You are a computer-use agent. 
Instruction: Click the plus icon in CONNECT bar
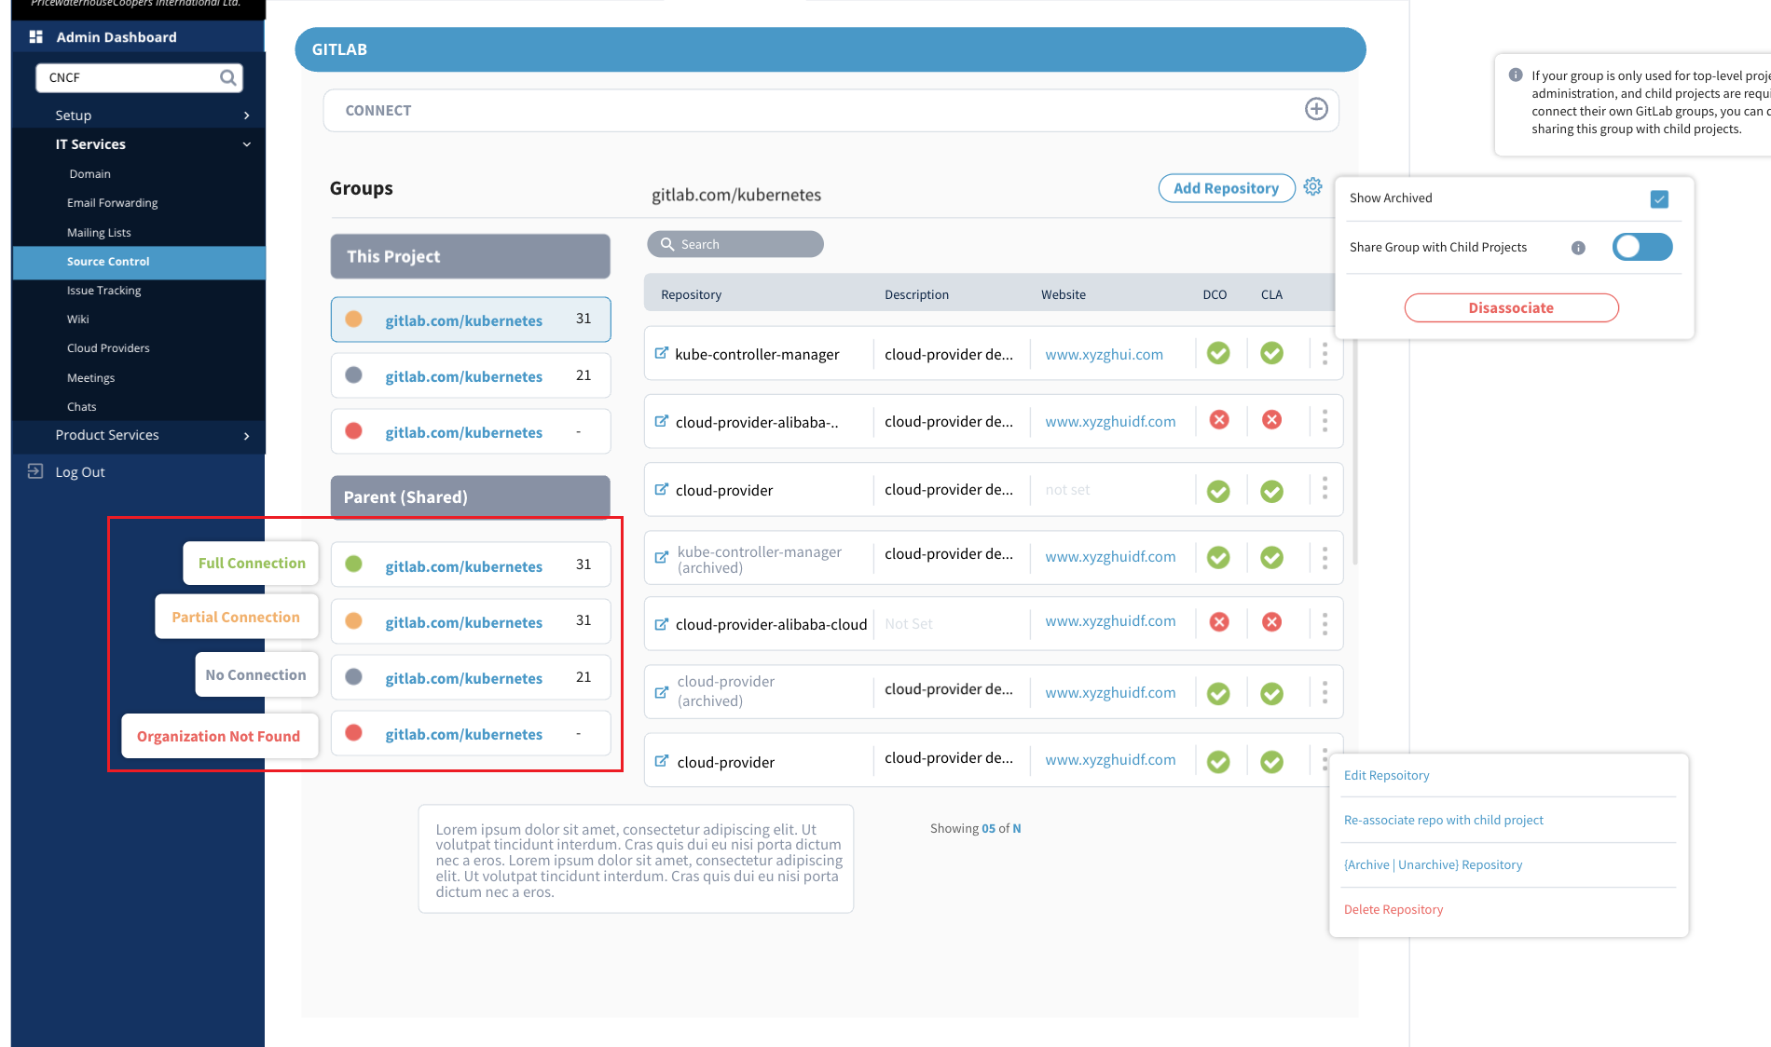1316,109
